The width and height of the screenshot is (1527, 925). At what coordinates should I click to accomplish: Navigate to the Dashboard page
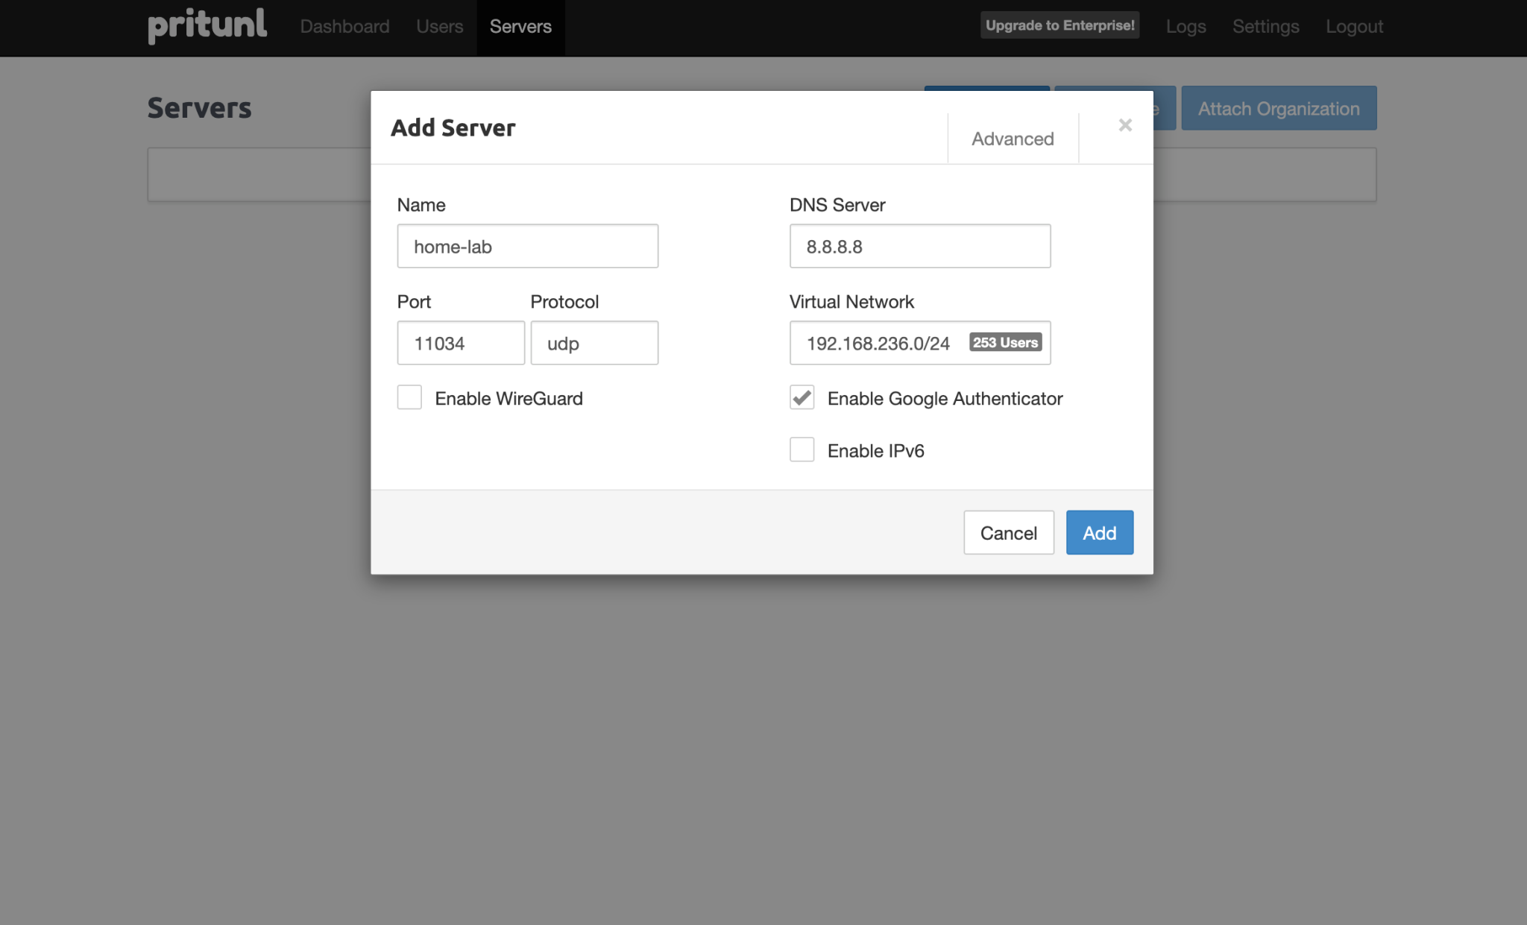[344, 27]
